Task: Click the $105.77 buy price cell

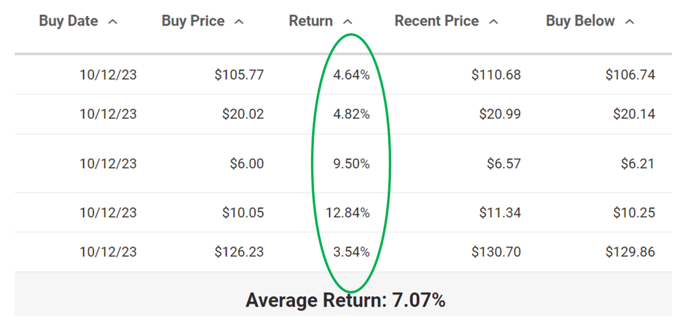Action: coord(239,75)
